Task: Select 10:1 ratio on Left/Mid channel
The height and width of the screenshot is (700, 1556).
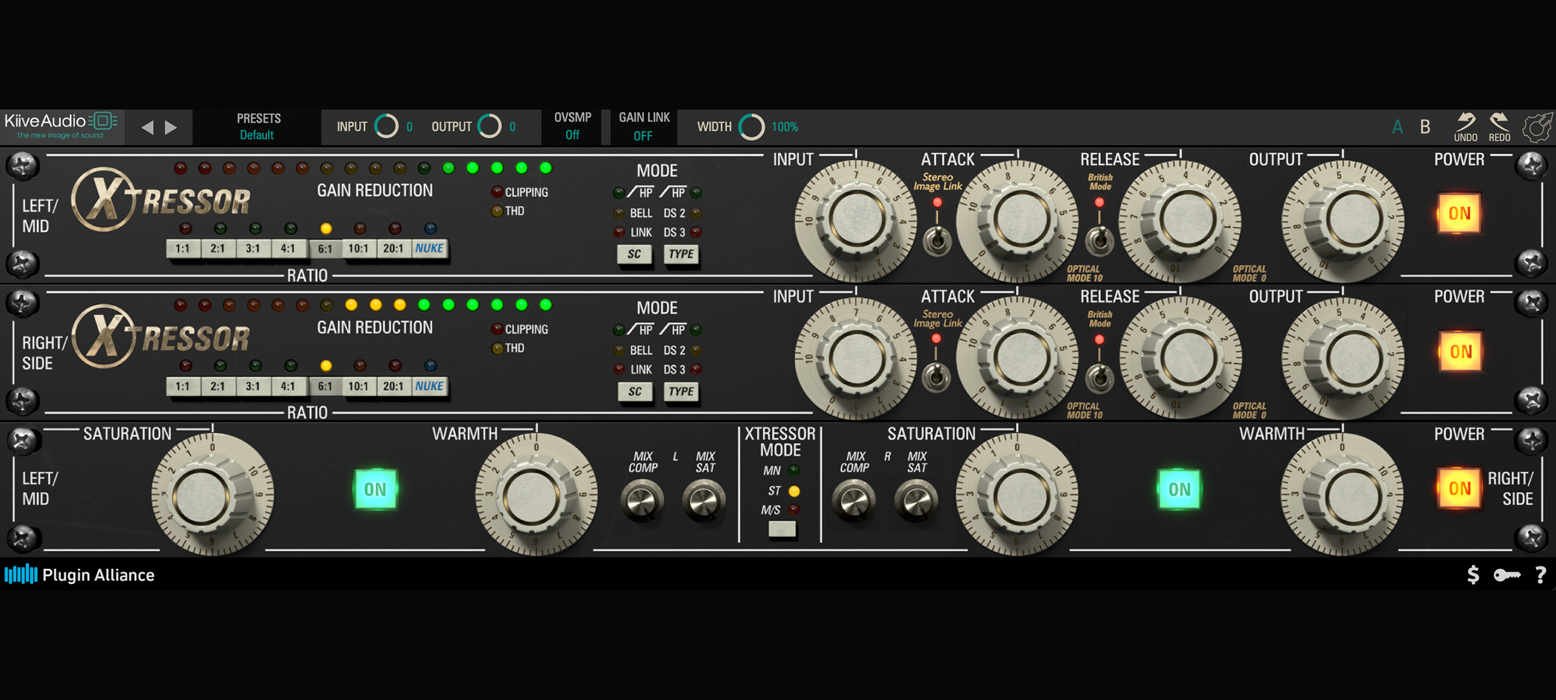Action: pos(358,249)
